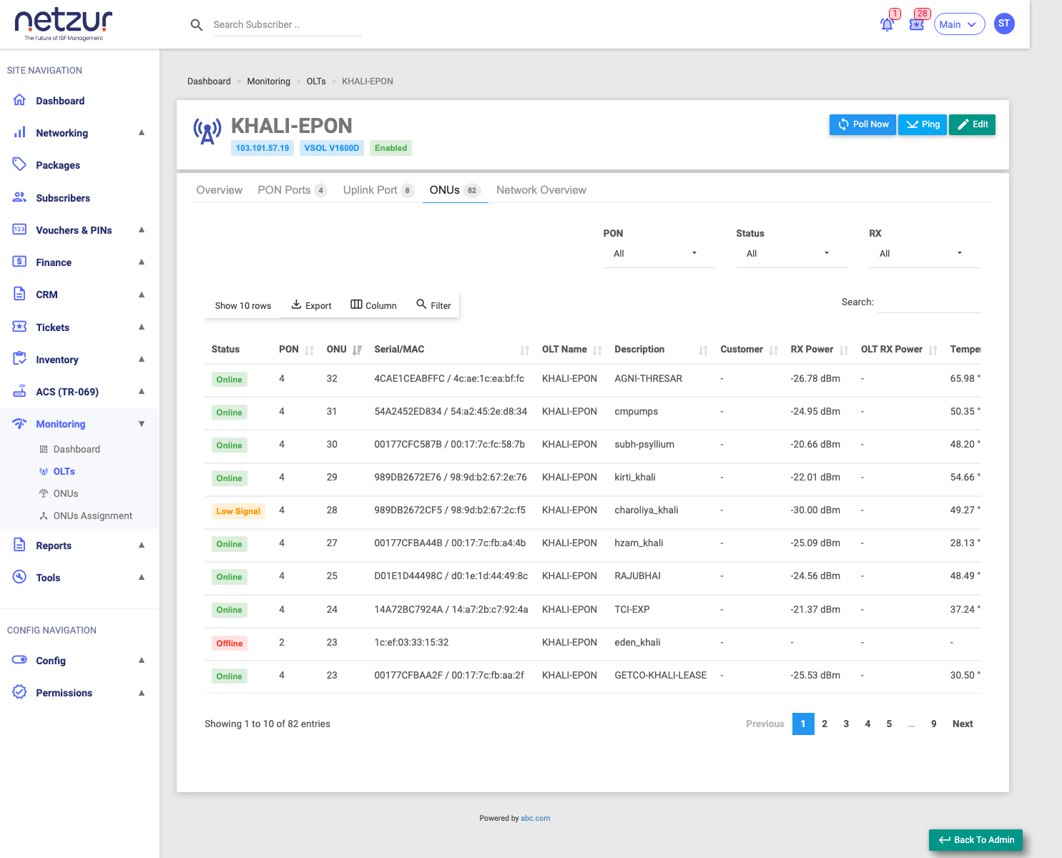Open the RX filter dropdown
The image size is (1062, 858).
(925, 254)
